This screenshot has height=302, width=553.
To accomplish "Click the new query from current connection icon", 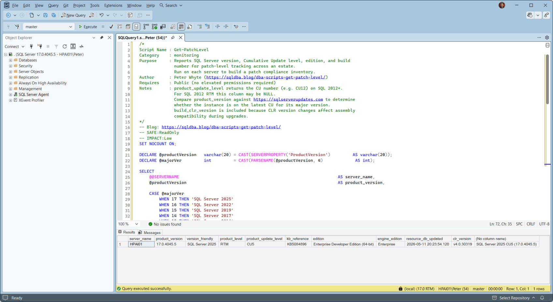I will click(92, 15).
